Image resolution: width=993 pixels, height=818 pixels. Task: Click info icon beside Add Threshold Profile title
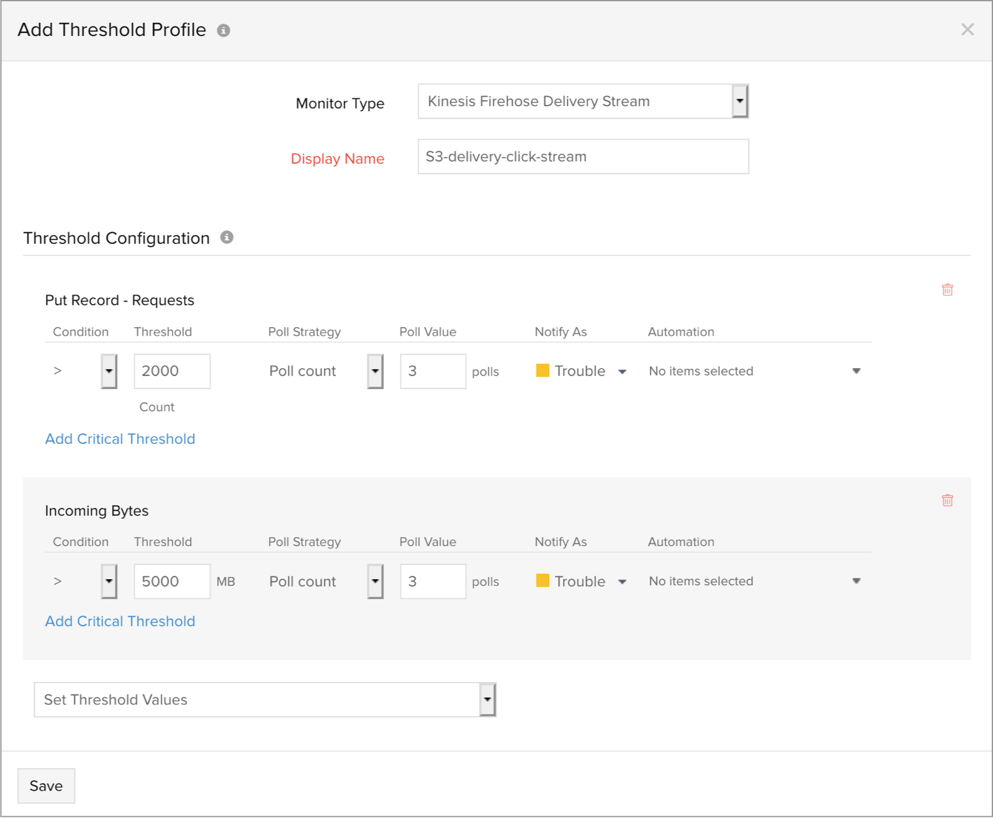click(223, 30)
